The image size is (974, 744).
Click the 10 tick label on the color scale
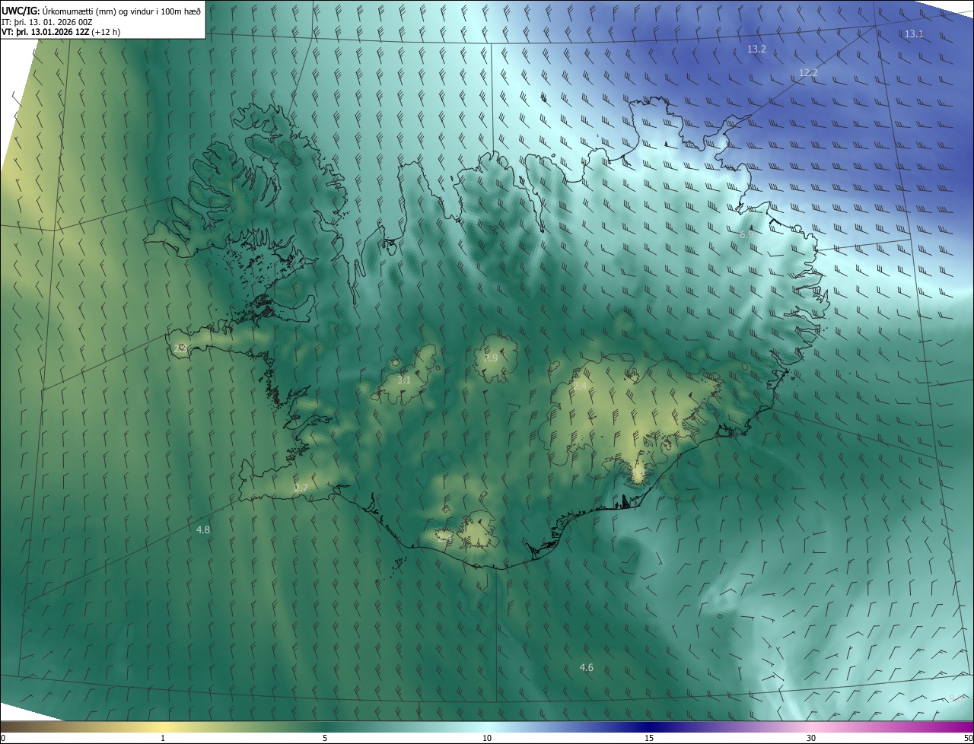click(x=487, y=738)
